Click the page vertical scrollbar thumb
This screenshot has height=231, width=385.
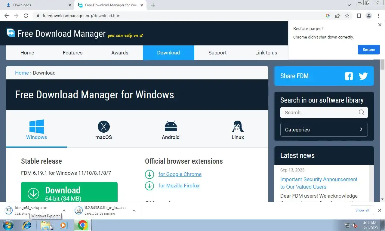click(x=382, y=64)
